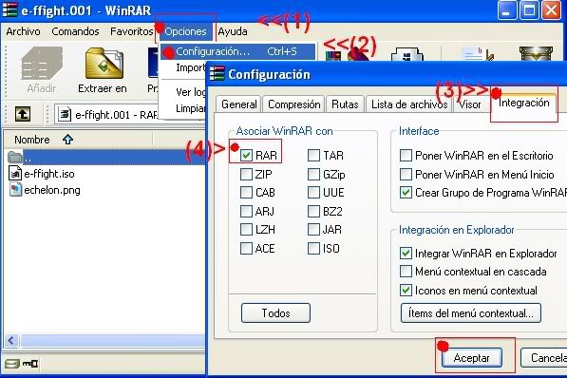Switch to the Visor tab
Screen dimensions: 567x378
(x=470, y=104)
